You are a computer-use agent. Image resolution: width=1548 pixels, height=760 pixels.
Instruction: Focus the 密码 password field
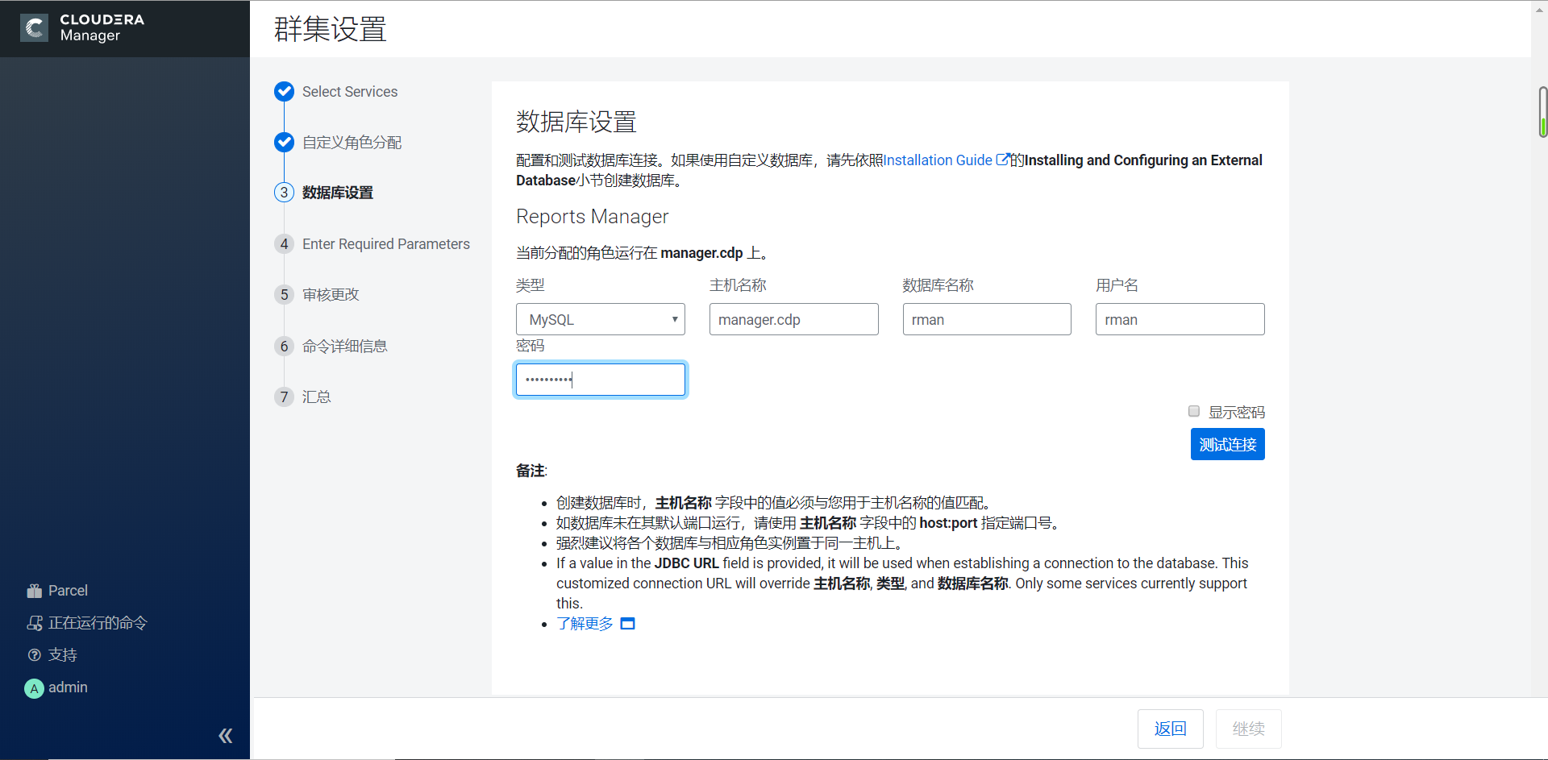[x=601, y=380]
